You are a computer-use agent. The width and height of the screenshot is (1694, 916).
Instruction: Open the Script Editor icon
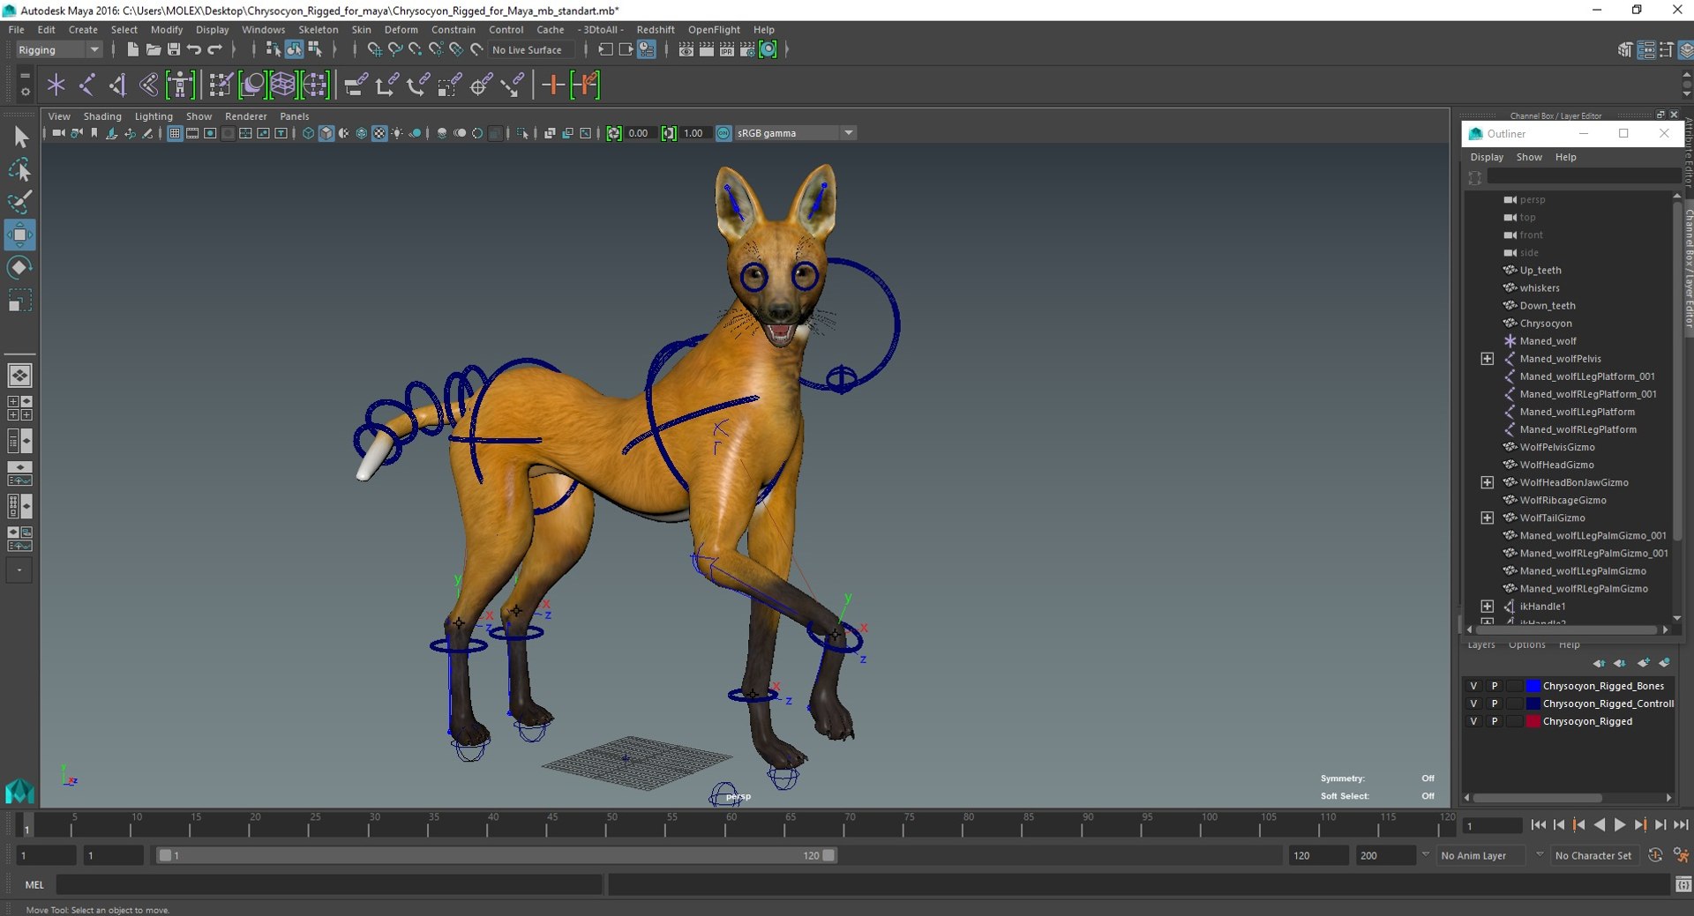click(x=1683, y=884)
